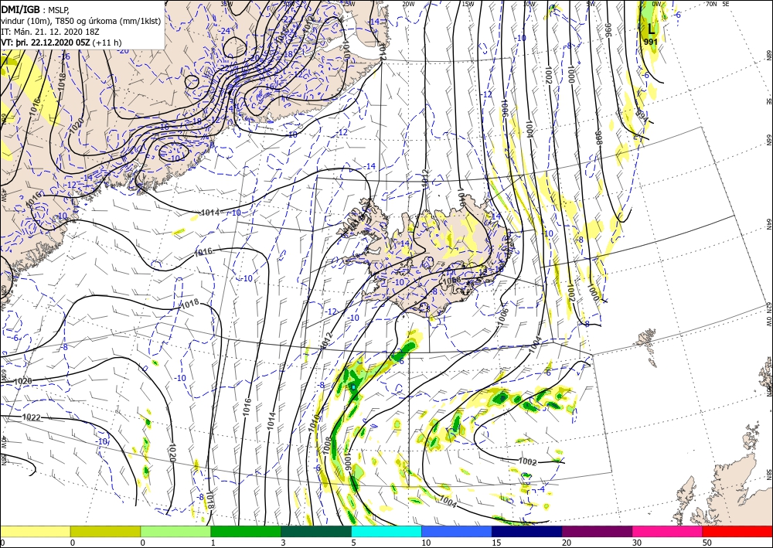773x548 pixels.
Task: Click the '1022' isobar label
Action: click(32, 417)
